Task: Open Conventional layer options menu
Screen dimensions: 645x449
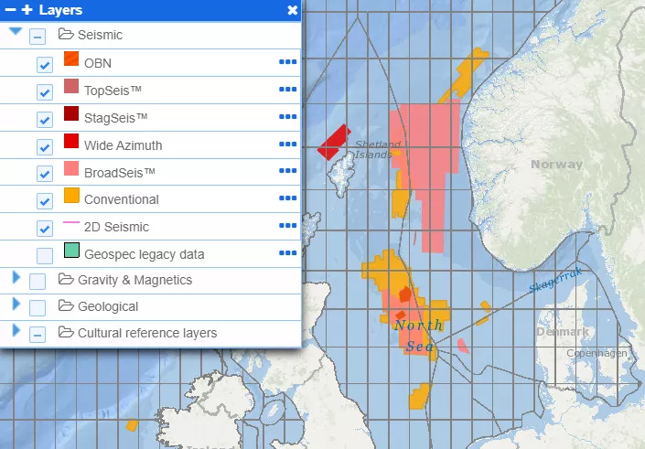Action: click(x=287, y=198)
